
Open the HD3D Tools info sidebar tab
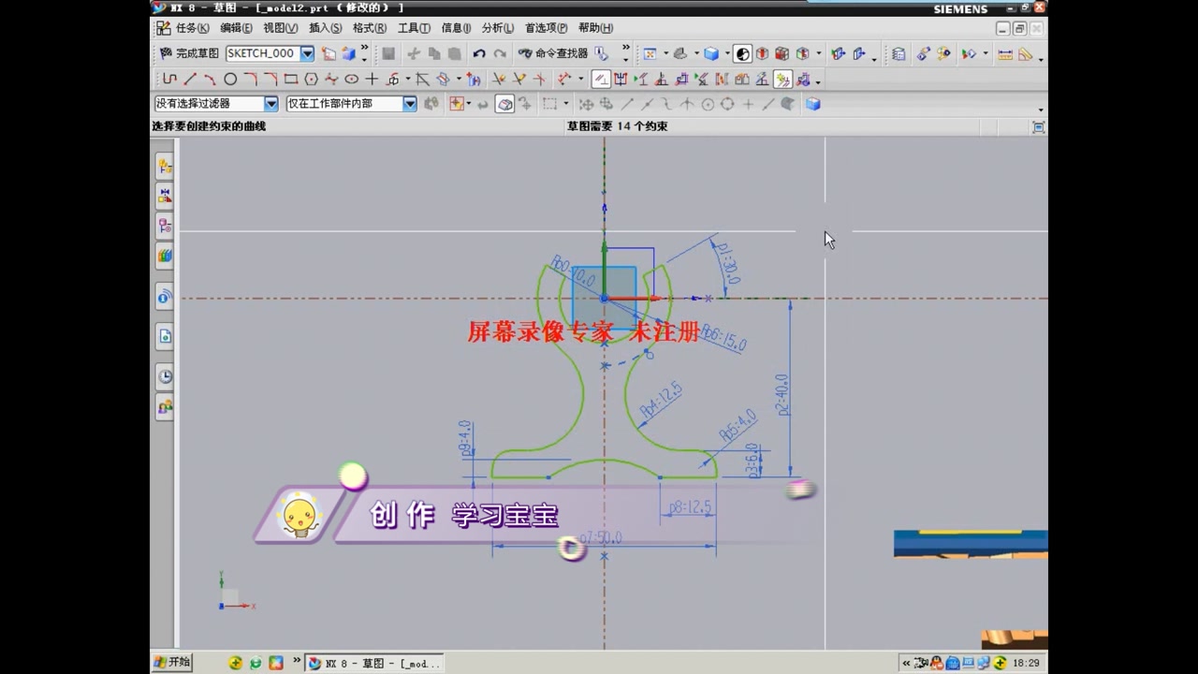click(x=165, y=298)
